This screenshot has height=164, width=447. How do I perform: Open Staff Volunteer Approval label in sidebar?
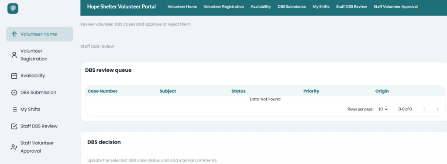[x=37, y=147]
